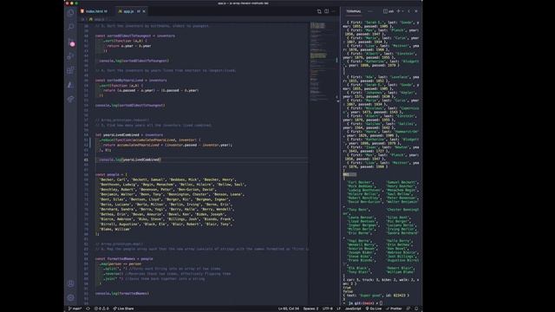This screenshot has height=312, width=555.
Task: Create a new terminal with the plus icon
Action: coord(398,11)
